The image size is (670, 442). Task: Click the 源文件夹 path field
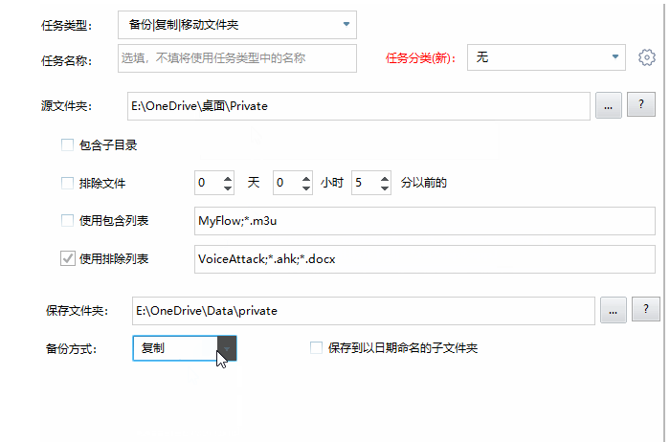[359, 106]
